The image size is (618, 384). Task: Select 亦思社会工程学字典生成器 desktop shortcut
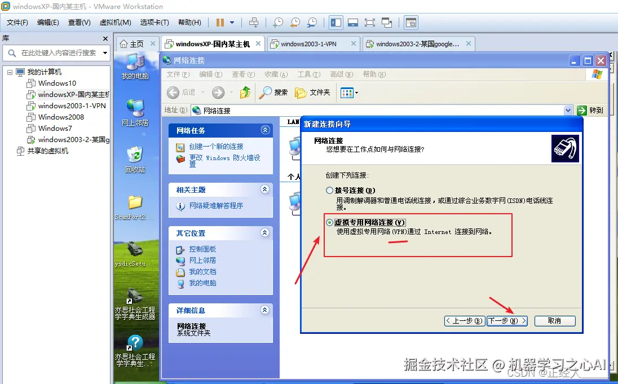point(135,304)
